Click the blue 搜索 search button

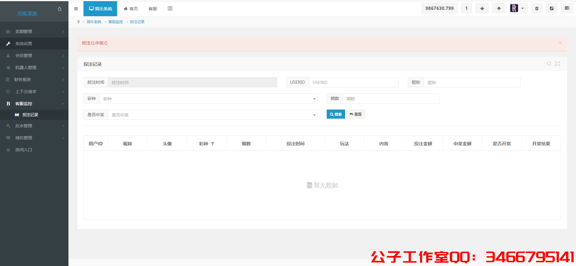[336, 114]
